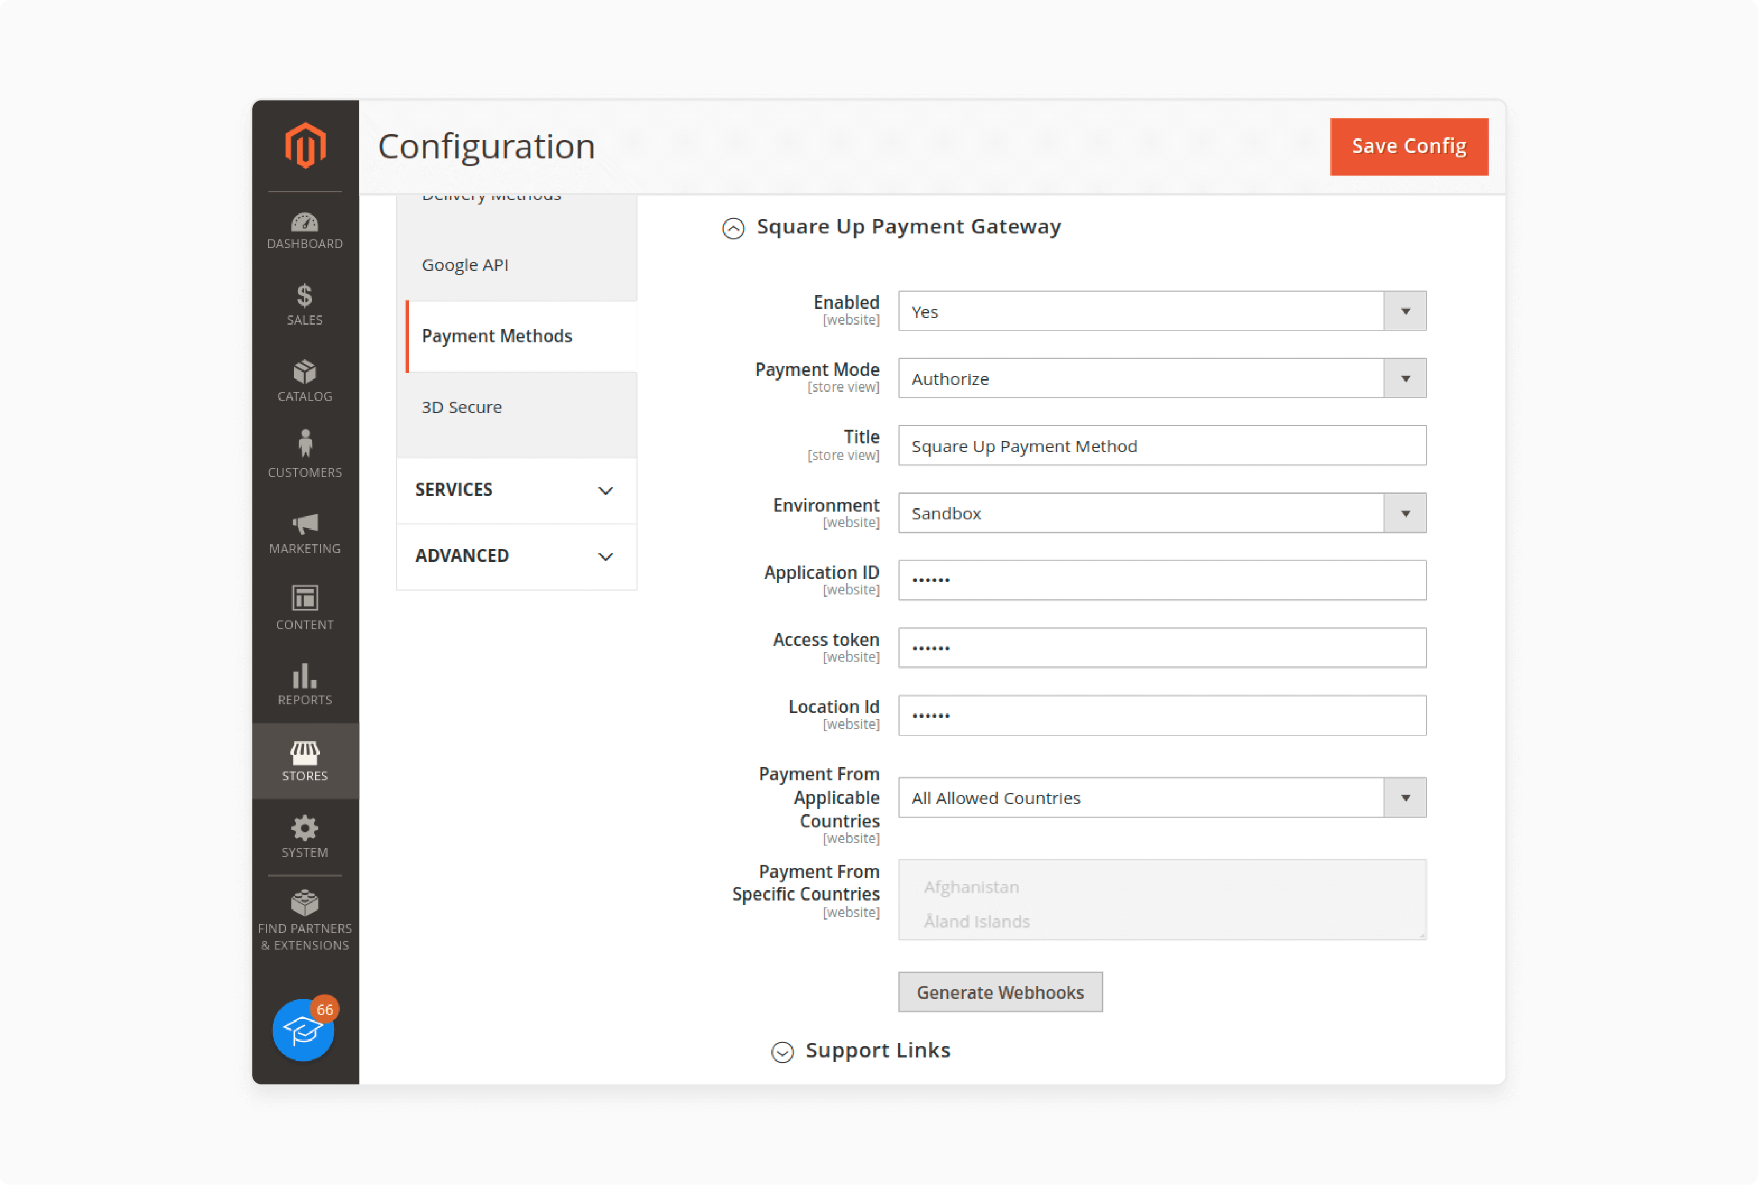
Task: Expand the SERVICES menu group
Action: coord(516,489)
